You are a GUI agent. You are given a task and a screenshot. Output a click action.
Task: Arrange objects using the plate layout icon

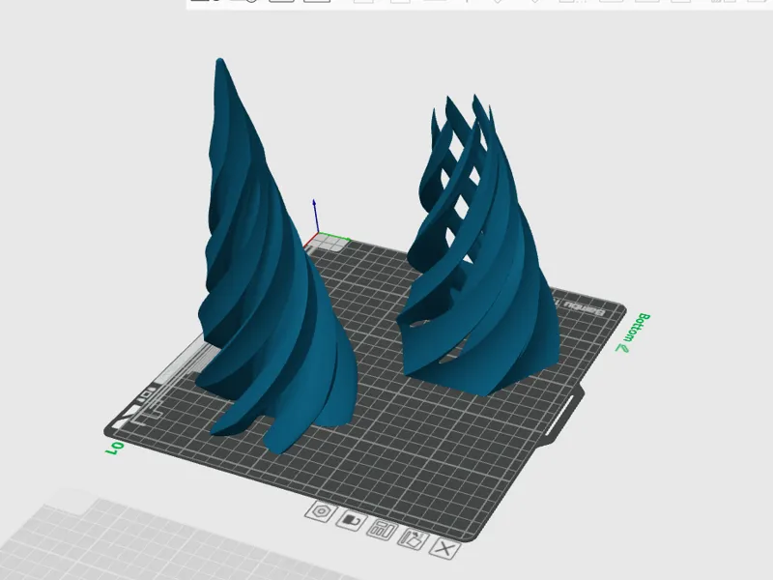(382, 530)
